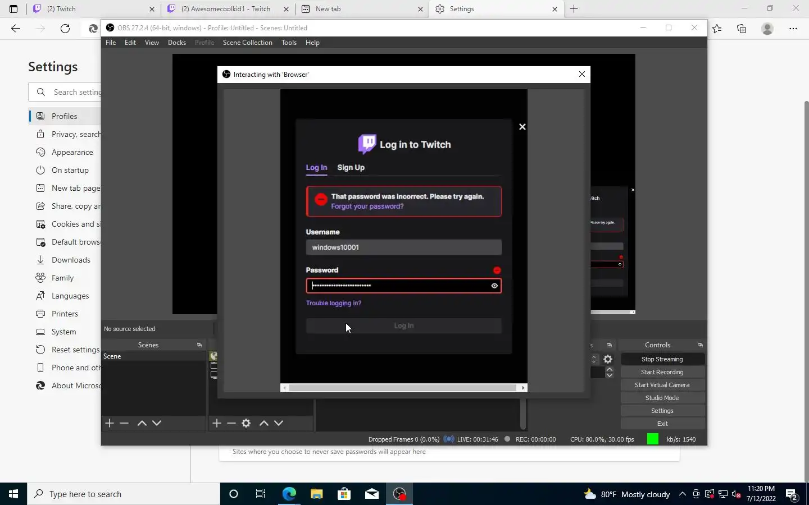Click Start Virtual Camera button
Image resolution: width=809 pixels, height=505 pixels.
[x=662, y=385]
